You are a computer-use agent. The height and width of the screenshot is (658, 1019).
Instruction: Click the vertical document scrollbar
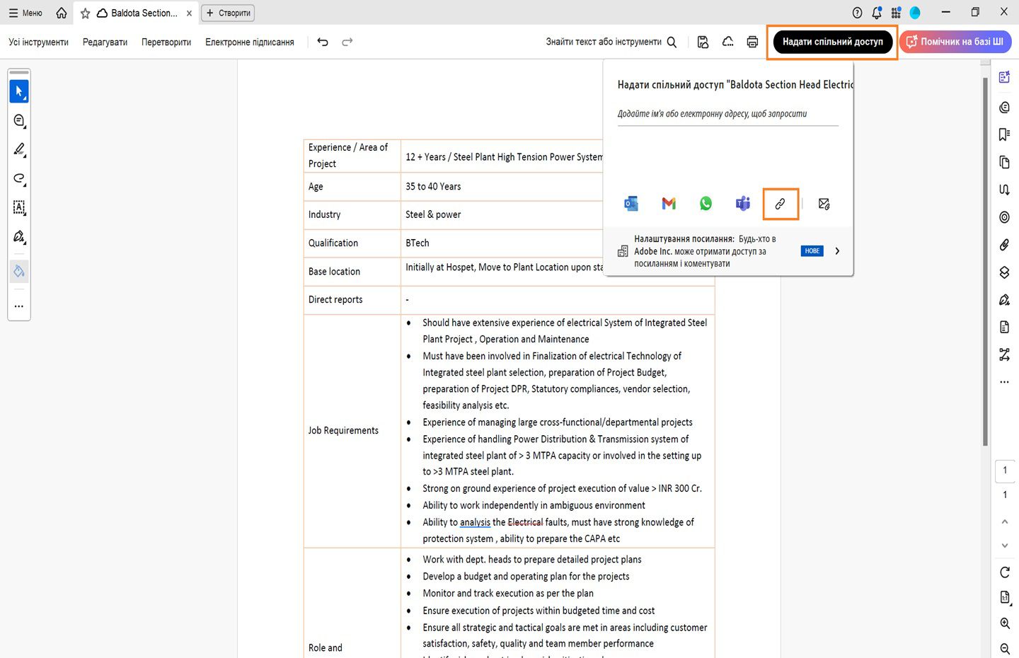point(985,262)
